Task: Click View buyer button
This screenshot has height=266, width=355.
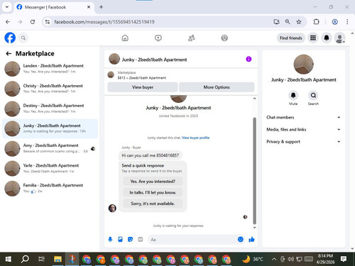Action: click(143, 87)
